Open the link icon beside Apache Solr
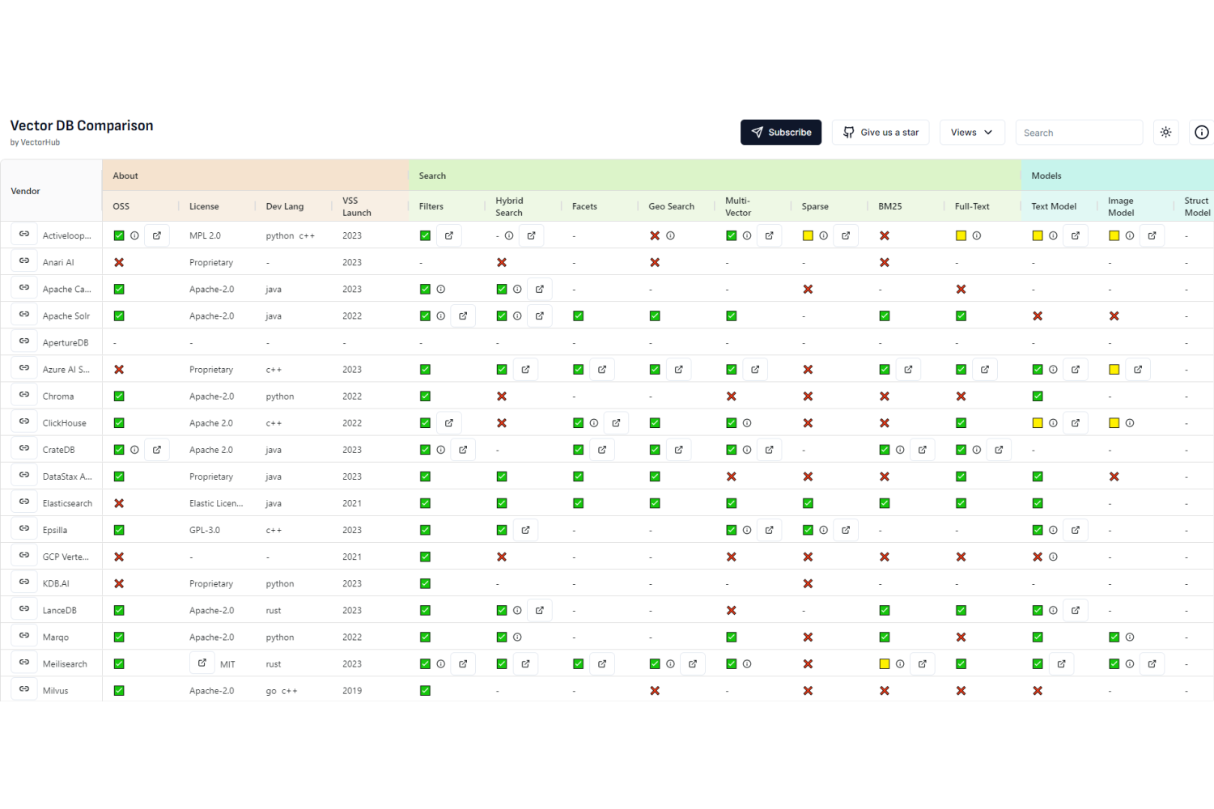 24,315
